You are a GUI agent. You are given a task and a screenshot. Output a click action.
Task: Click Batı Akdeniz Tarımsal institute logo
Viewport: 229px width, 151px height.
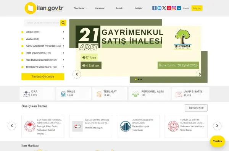tap(30, 126)
